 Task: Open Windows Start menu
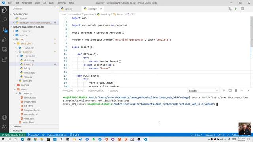pyautogui.click(x=3, y=139)
